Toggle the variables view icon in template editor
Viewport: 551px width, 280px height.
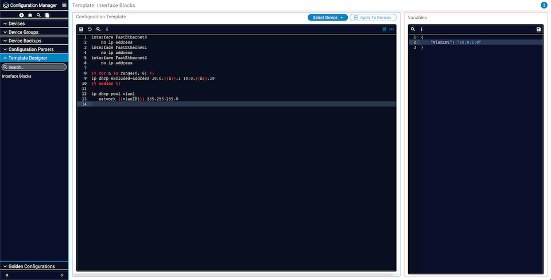pyautogui.click(x=391, y=29)
